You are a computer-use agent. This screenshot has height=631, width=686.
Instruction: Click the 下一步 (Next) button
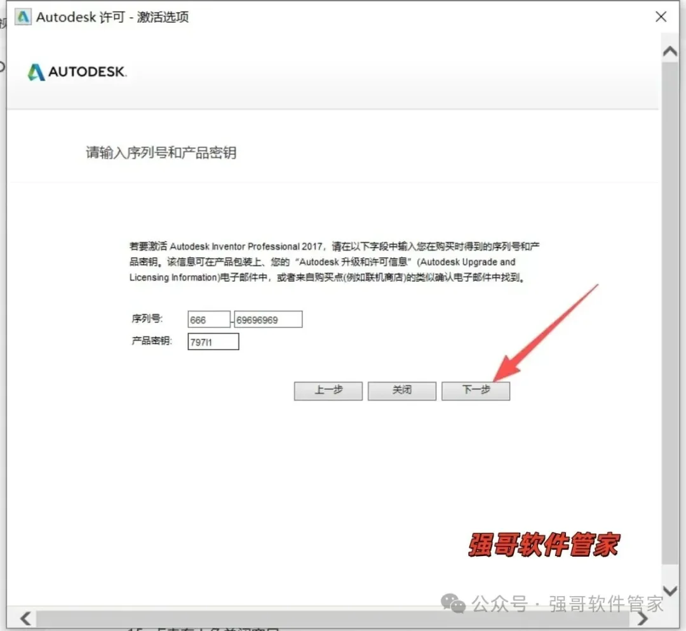(476, 390)
